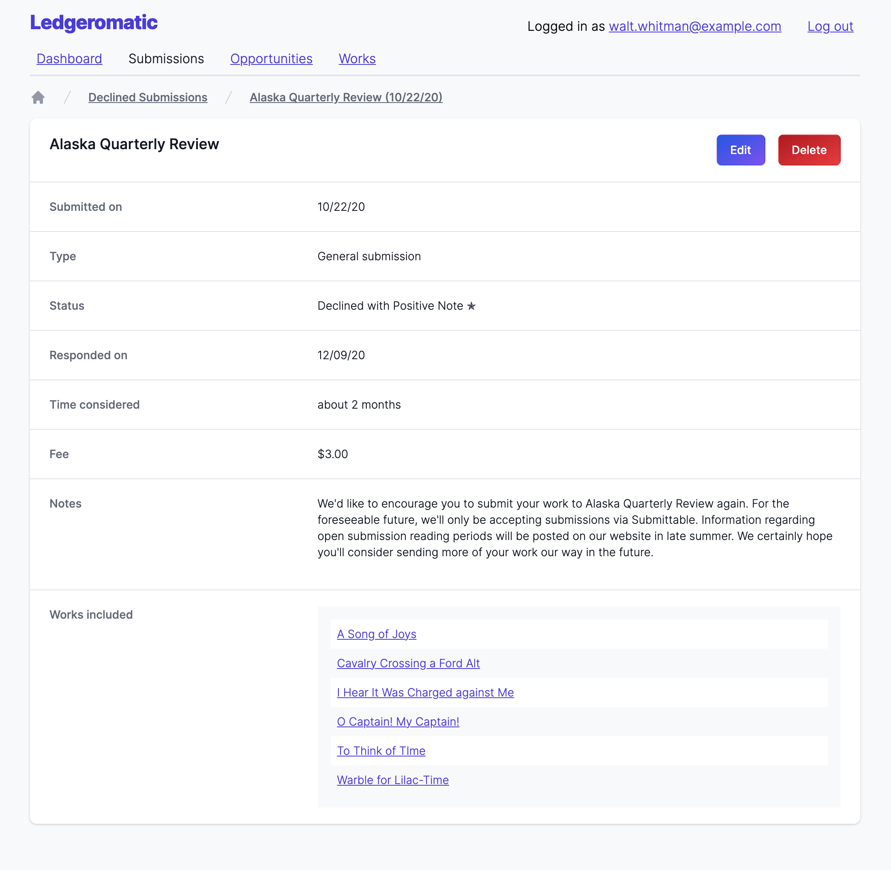Open the Works section from nav
The height and width of the screenshot is (870, 891).
[x=357, y=59]
